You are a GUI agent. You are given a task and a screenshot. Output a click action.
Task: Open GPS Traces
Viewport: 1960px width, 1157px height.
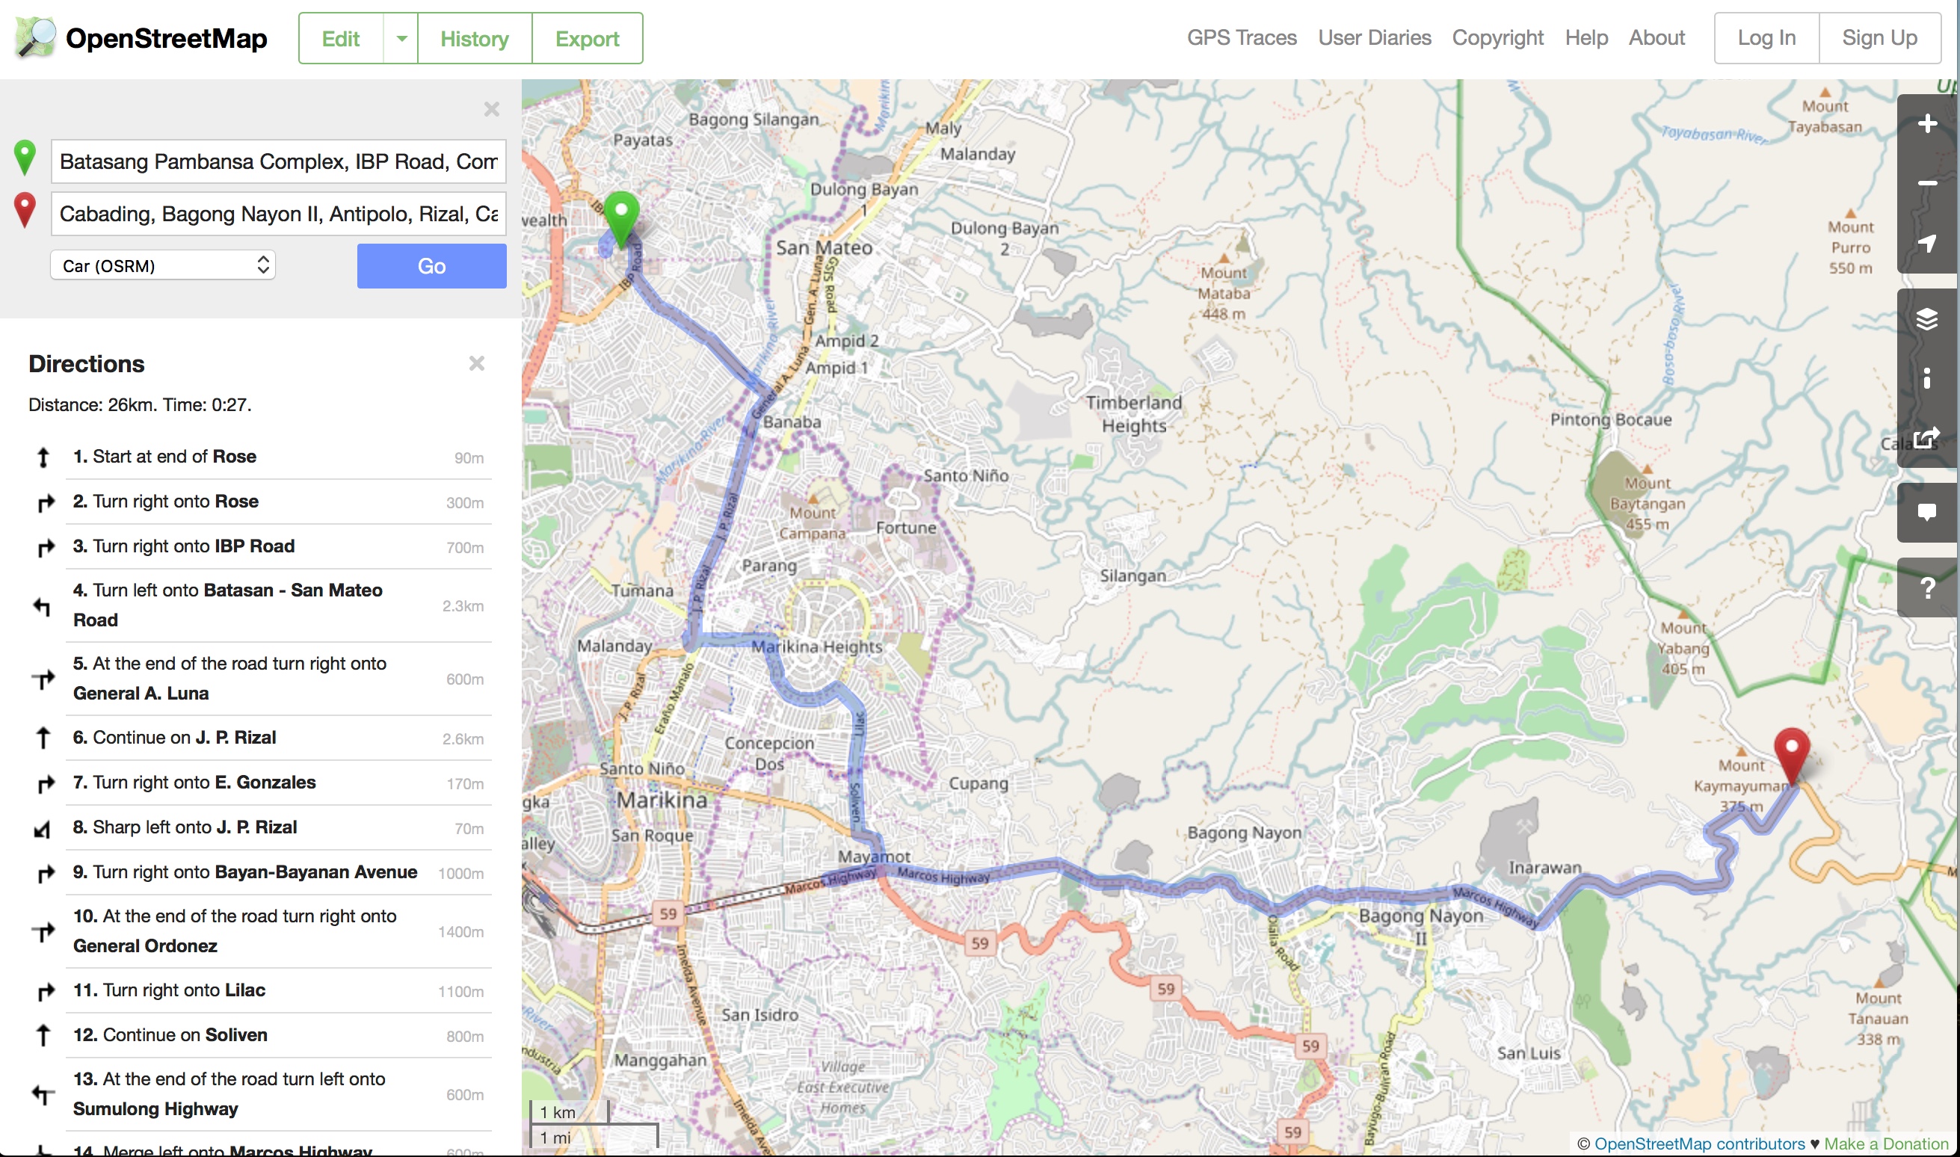pyautogui.click(x=1241, y=37)
